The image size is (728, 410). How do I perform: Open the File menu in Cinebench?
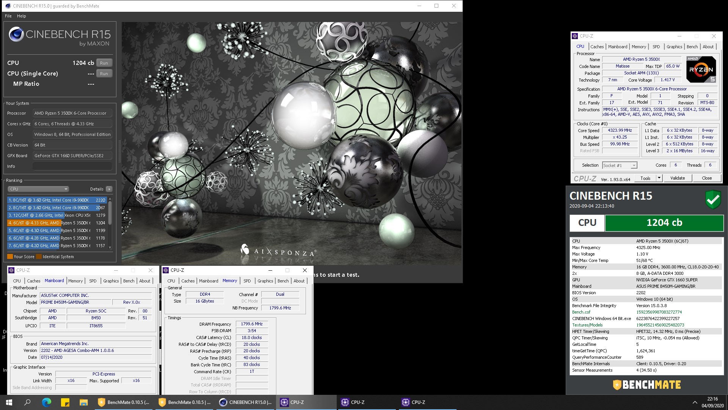pyautogui.click(x=8, y=16)
